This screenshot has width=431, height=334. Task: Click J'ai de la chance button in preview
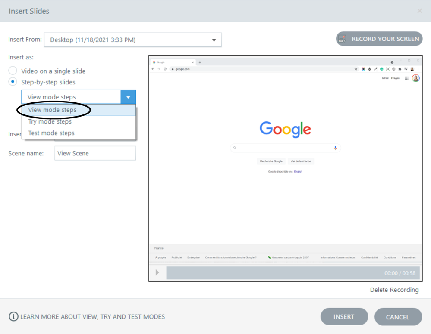tap(301, 161)
